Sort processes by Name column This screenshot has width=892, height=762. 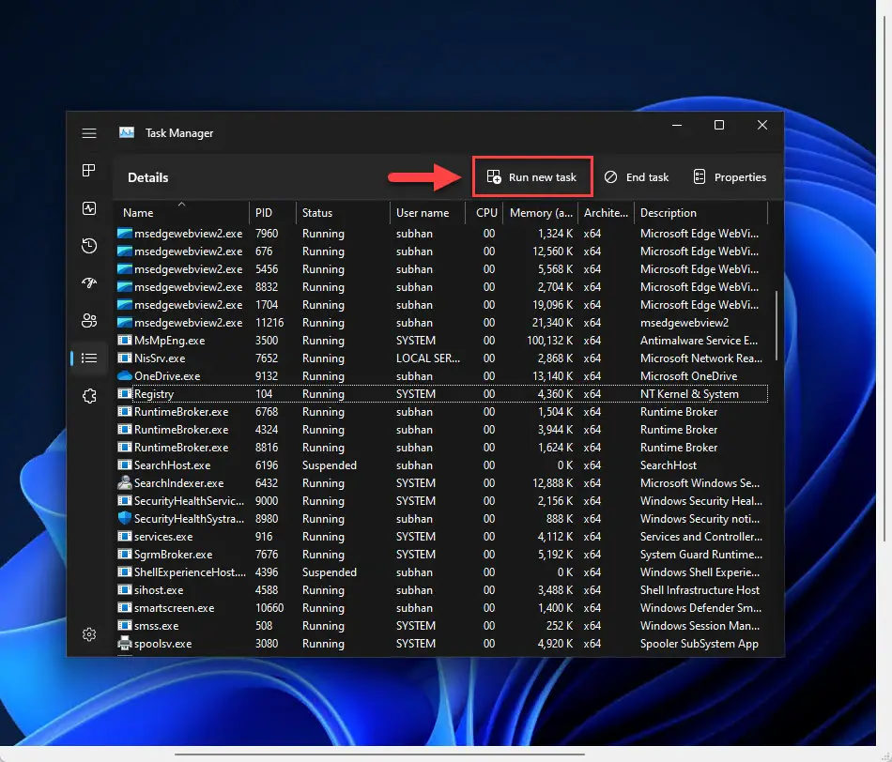point(138,213)
